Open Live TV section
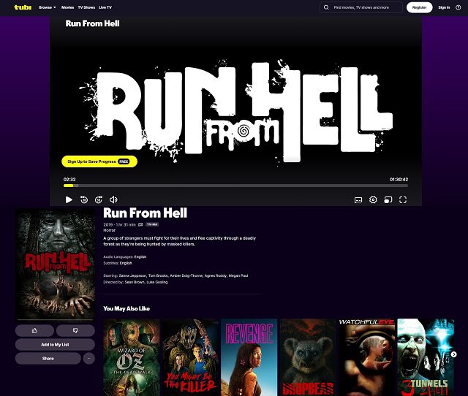The image size is (468, 396). pos(105,7)
